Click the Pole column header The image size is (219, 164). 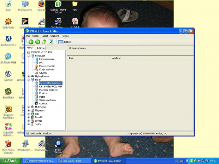coord(88,58)
